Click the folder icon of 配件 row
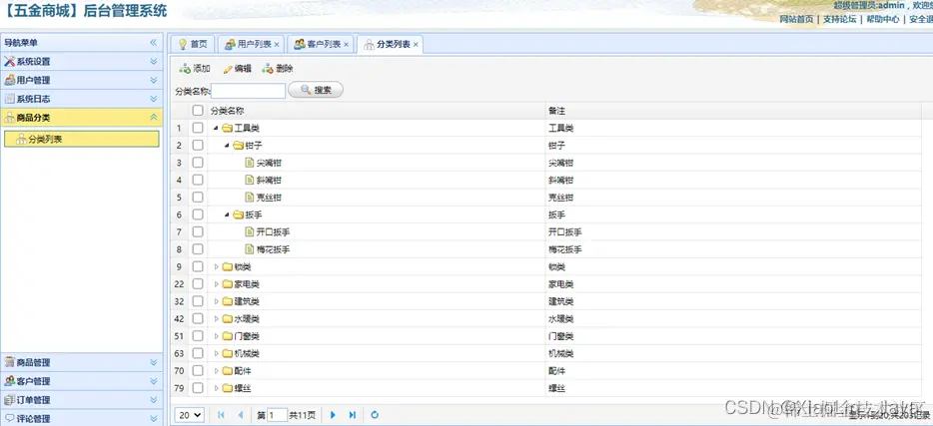This screenshot has width=933, height=426. tap(228, 371)
